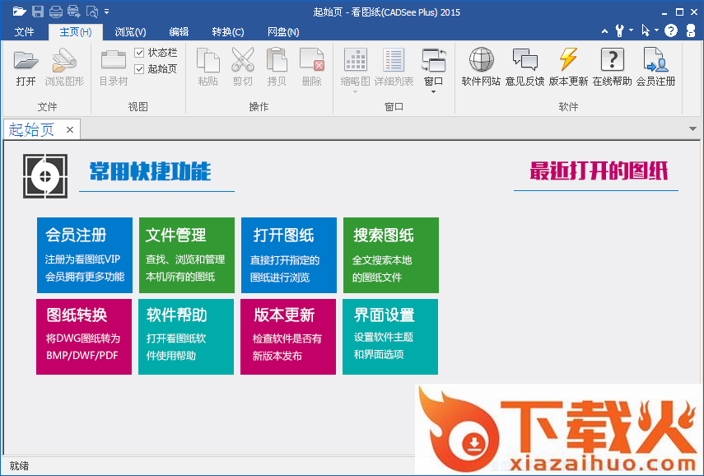The height and width of the screenshot is (476, 704).
Task: Switch to the 转换(C) ribbon tab
Action: coord(228,32)
